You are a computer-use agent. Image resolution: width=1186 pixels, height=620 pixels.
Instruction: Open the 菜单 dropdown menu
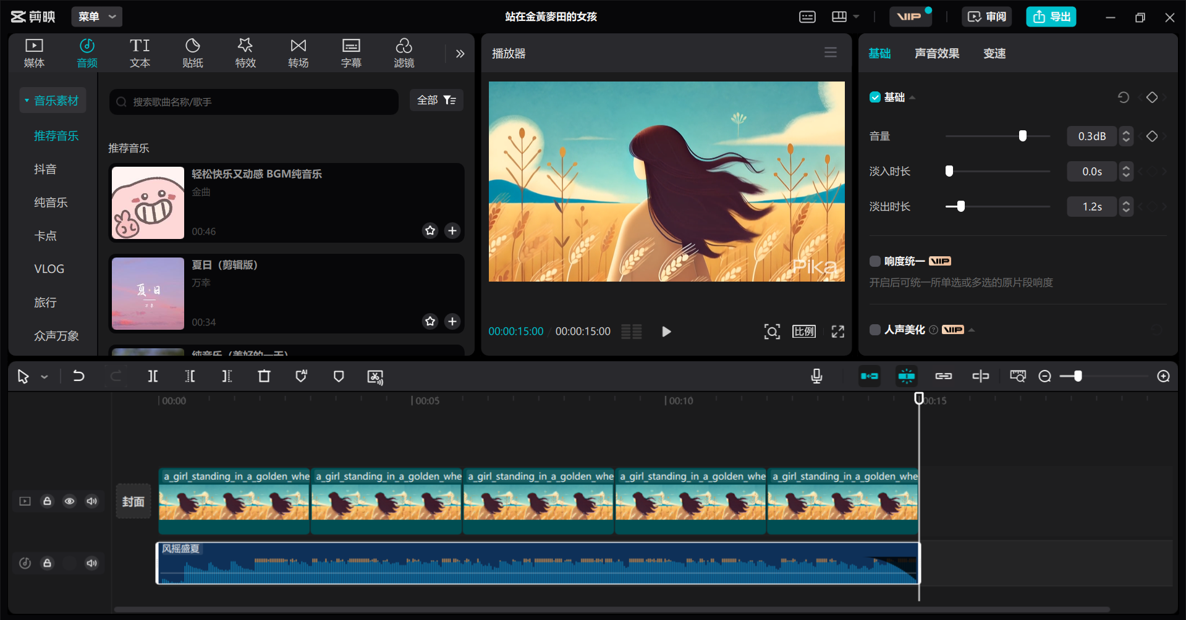[x=96, y=17]
